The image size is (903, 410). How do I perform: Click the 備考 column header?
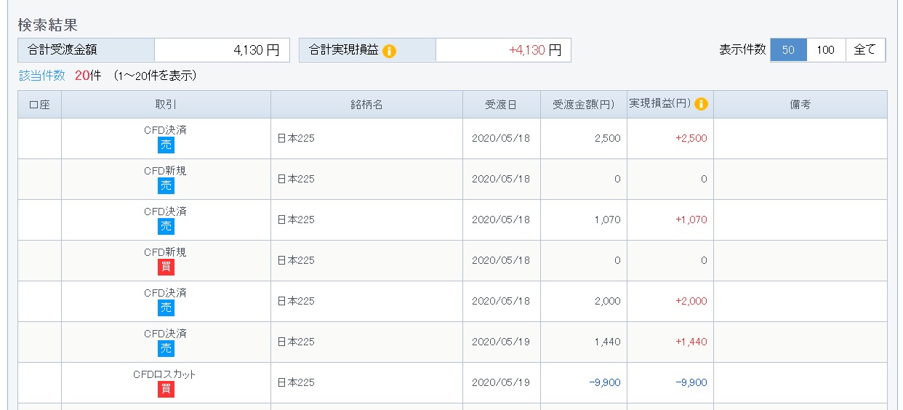click(800, 105)
